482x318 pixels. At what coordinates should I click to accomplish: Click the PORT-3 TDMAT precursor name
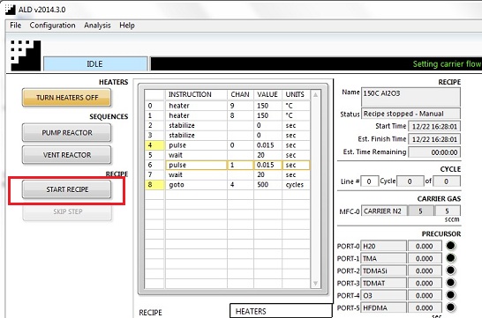click(383, 283)
